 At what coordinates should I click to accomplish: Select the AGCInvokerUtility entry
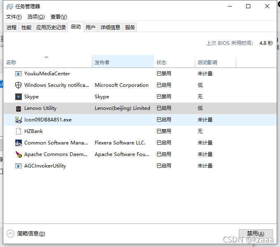(x=45, y=166)
